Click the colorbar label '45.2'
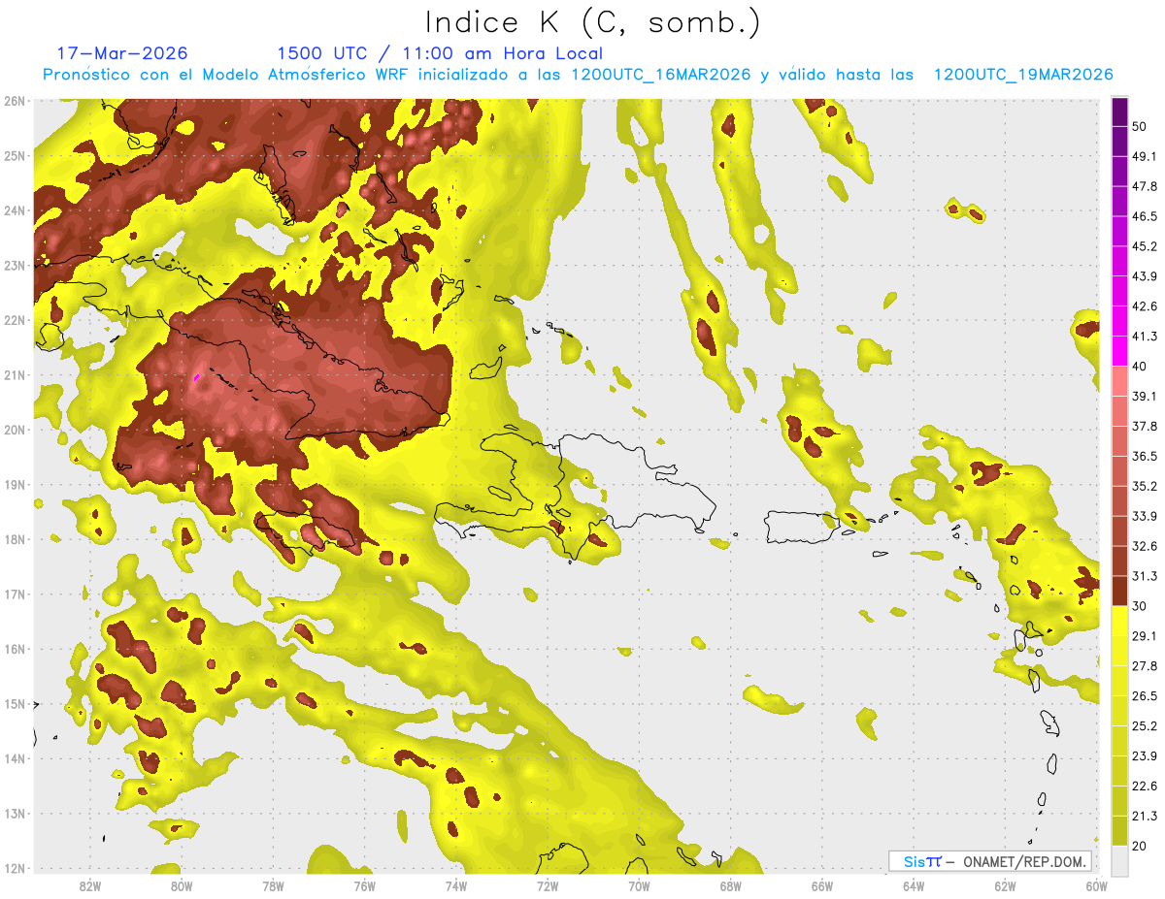The width and height of the screenshot is (1165, 899). tap(1145, 246)
